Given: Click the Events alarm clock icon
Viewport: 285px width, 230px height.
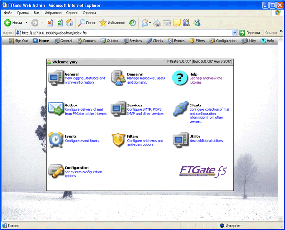Looking at the screenshot, I should tap(56, 140).
